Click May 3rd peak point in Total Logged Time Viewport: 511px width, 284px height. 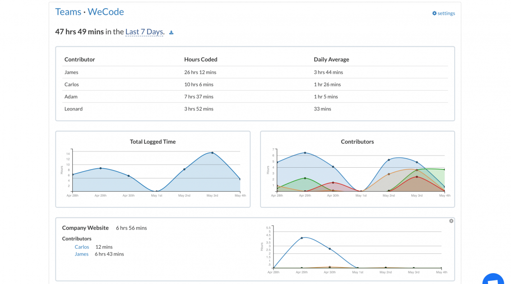pos(212,153)
